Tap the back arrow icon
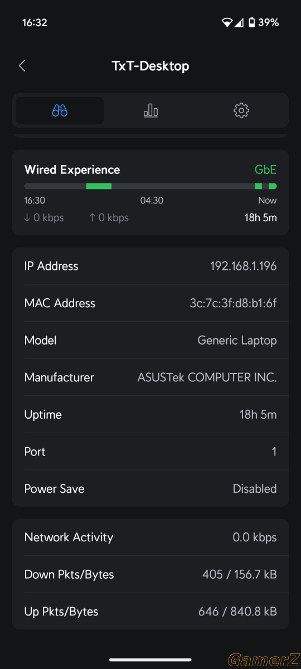The image size is (301, 669). click(22, 66)
